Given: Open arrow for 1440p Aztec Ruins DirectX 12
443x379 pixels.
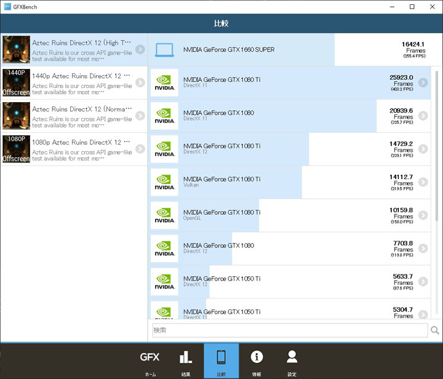Looking at the screenshot, I should (x=140, y=82).
